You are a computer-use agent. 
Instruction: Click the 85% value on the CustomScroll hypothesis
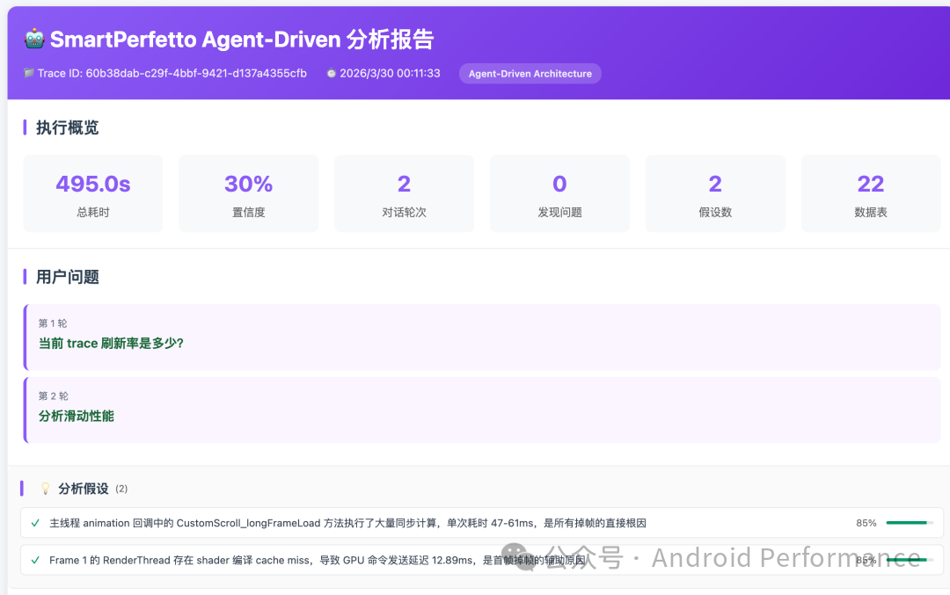click(866, 523)
